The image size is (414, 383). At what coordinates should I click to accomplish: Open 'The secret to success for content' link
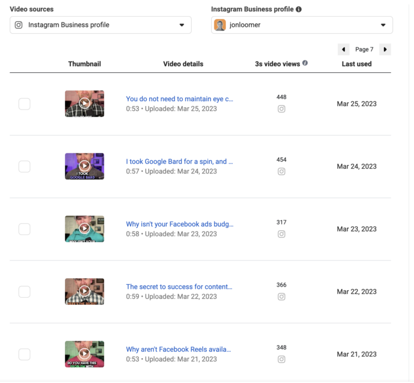coord(179,287)
